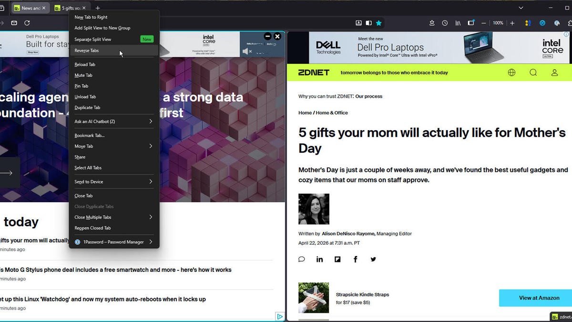Toggle Reader View in the toolbar

click(x=368, y=23)
